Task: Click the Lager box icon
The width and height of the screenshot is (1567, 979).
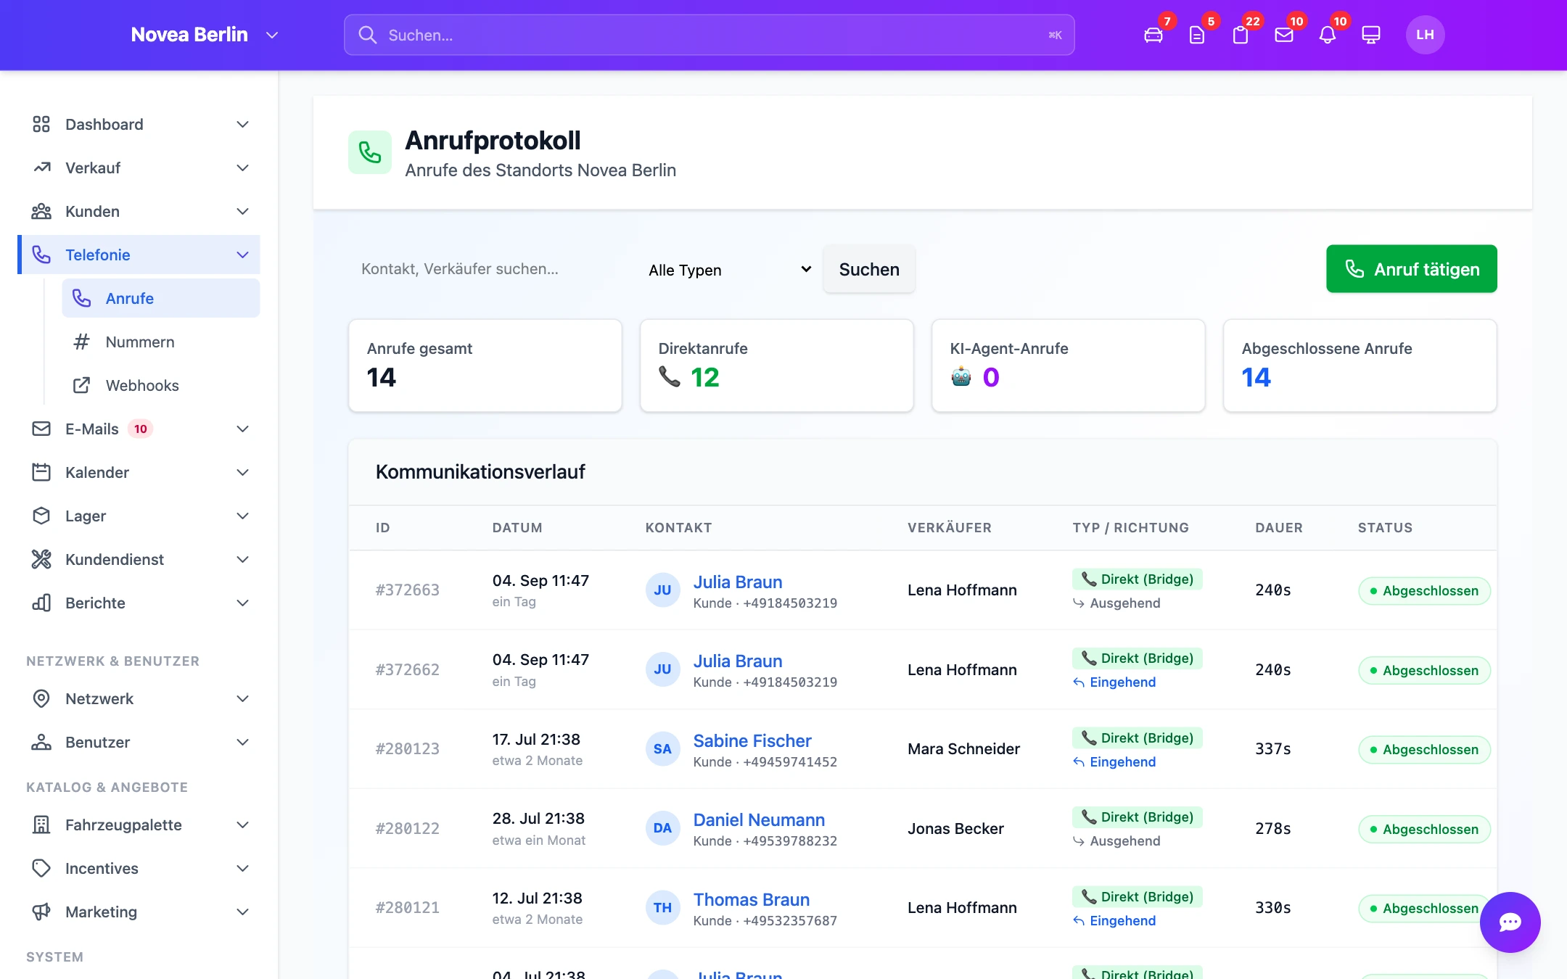Action: pos(41,516)
